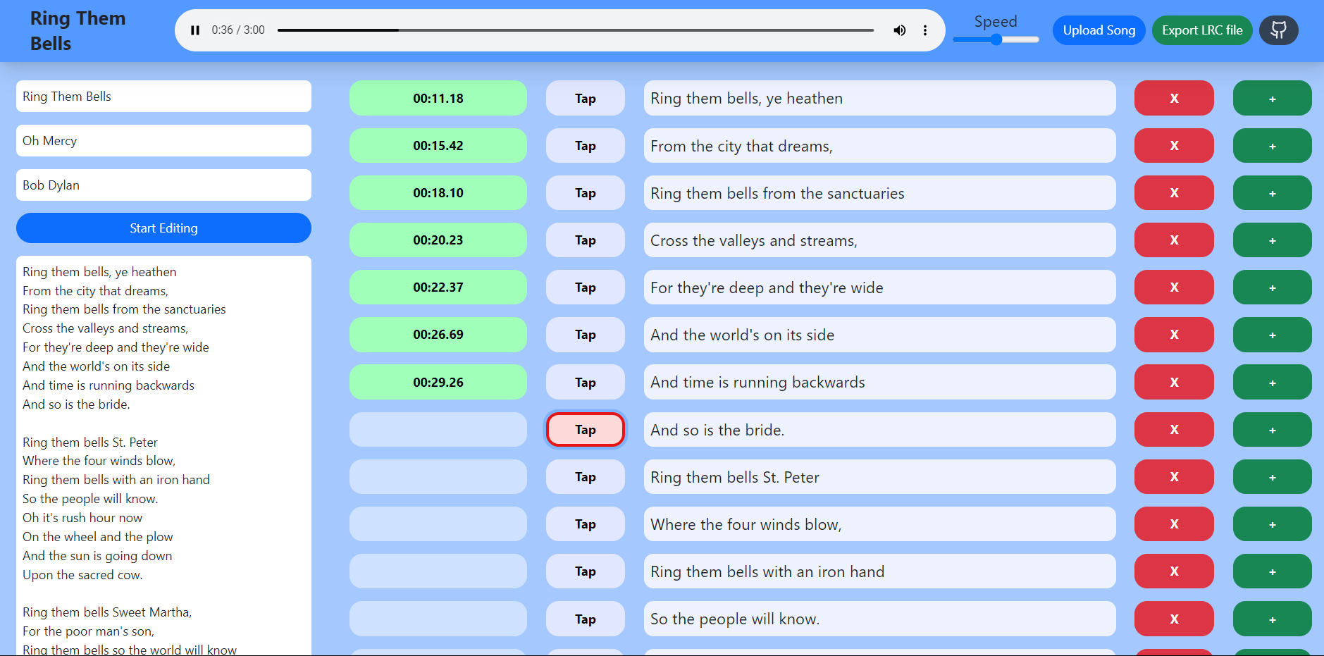Delete line 'Ring them bells from the sanctuaries'
Image resolution: width=1324 pixels, height=656 pixels.
[1174, 192]
